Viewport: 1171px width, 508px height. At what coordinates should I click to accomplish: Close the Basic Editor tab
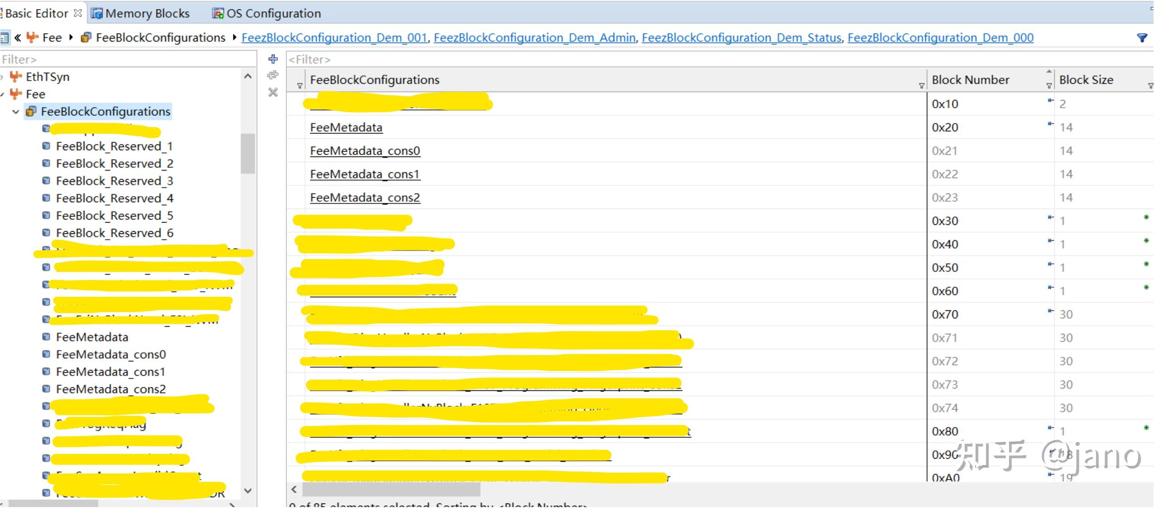(x=78, y=13)
